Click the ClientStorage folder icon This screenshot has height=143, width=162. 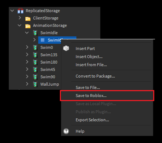point(28,19)
